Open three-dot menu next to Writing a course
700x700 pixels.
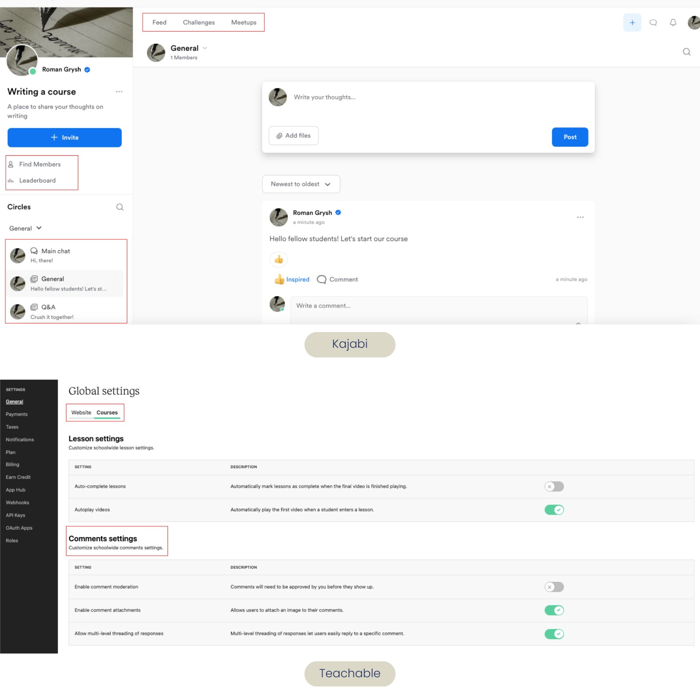[119, 91]
